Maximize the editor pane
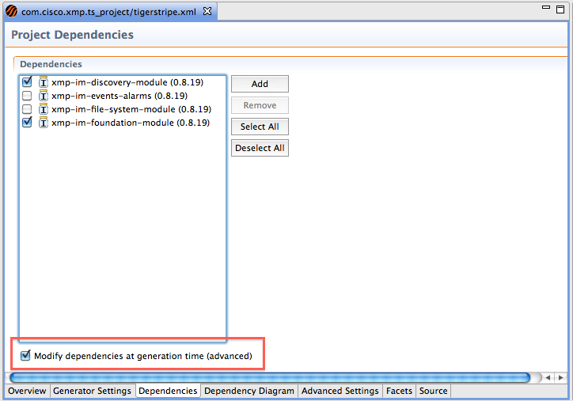 click(560, 9)
